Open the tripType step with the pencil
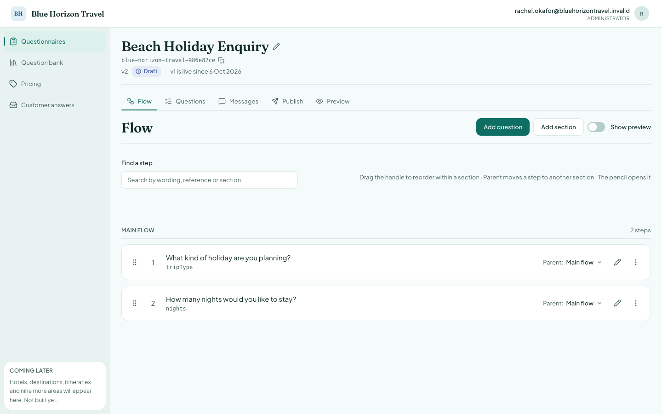The image size is (662, 414). (617, 262)
